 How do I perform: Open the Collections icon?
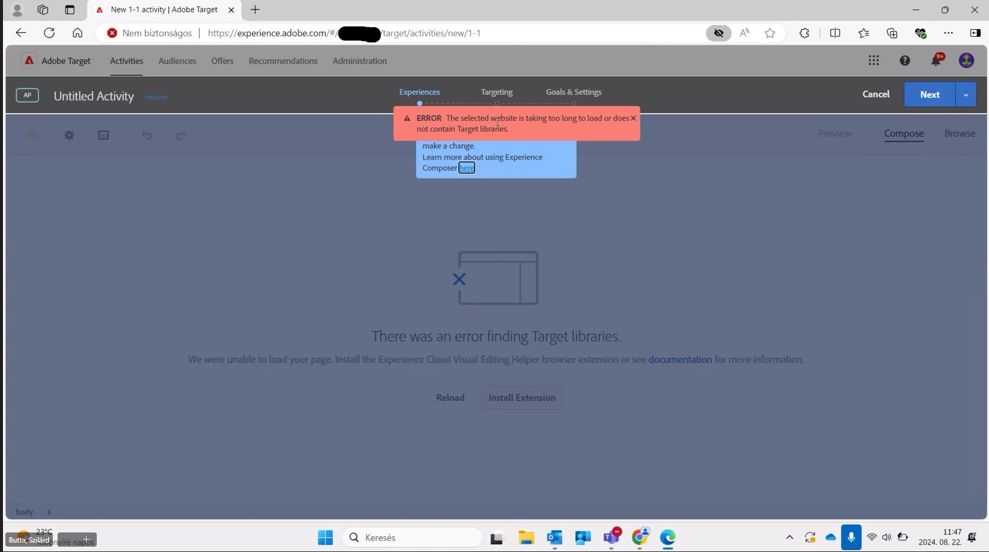click(x=892, y=33)
